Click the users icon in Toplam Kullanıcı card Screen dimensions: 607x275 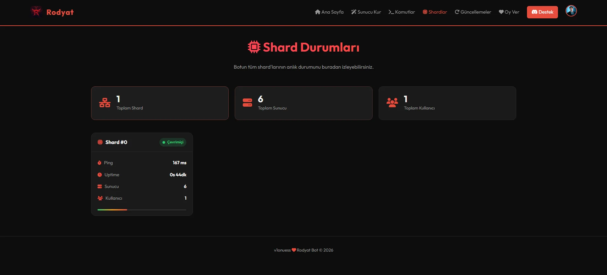coord(392,103)
